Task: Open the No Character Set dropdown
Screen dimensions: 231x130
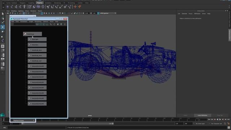Action: click(217, 123)
